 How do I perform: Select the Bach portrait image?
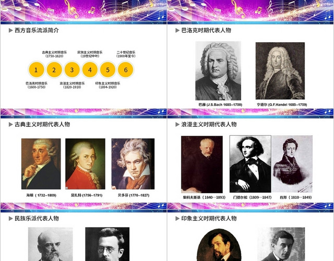point(218,71)
